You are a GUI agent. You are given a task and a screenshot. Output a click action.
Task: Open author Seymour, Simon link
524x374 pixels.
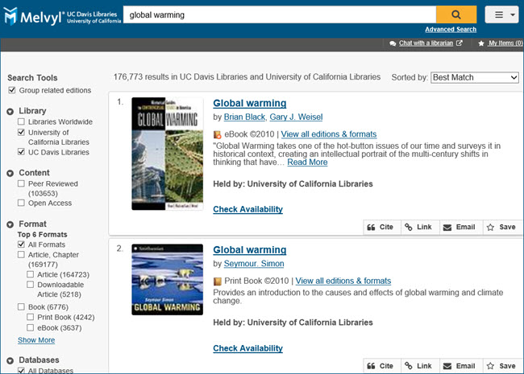pos(254,264)
